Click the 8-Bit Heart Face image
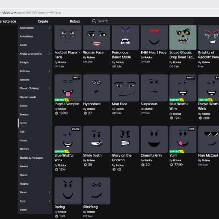 pos(154,38)
